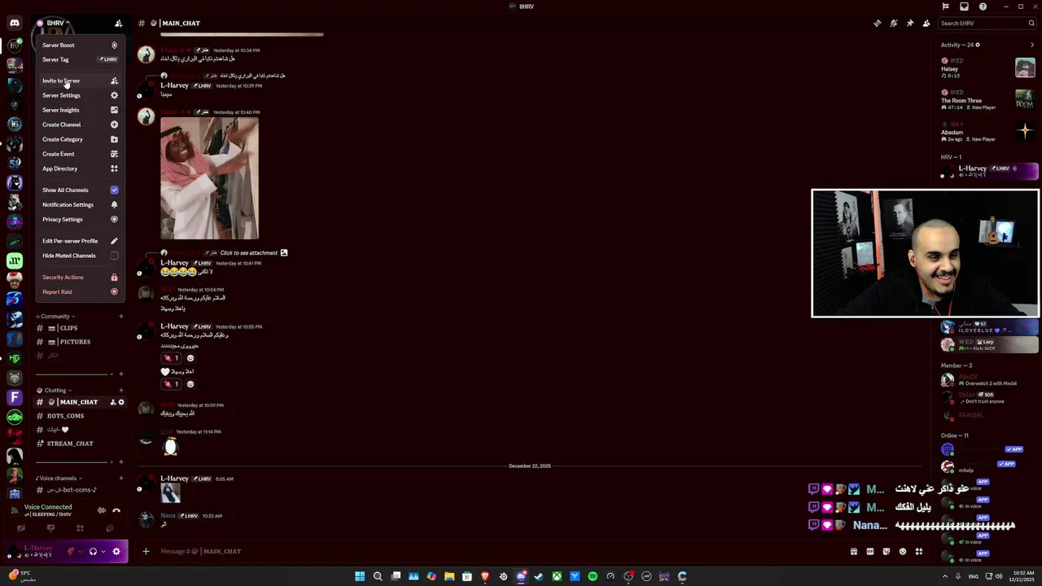The height and width of the screenshot is (586, 1042).
Task: Open the STREAM_CHAT channel
Action: [x=80, y=444]
